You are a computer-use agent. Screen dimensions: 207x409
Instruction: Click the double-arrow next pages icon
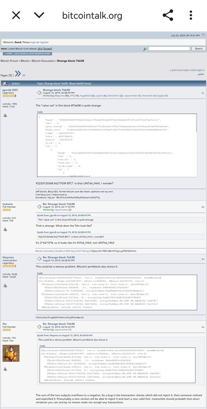click(18, 74)
